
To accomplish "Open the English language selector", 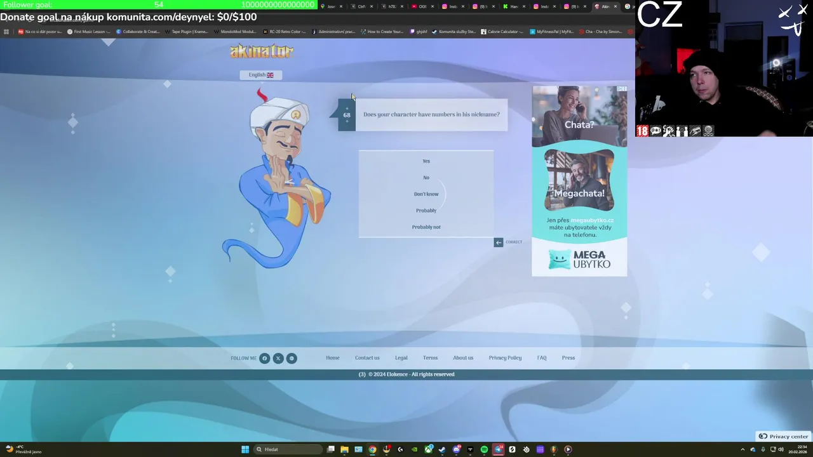I will (261, 75).
